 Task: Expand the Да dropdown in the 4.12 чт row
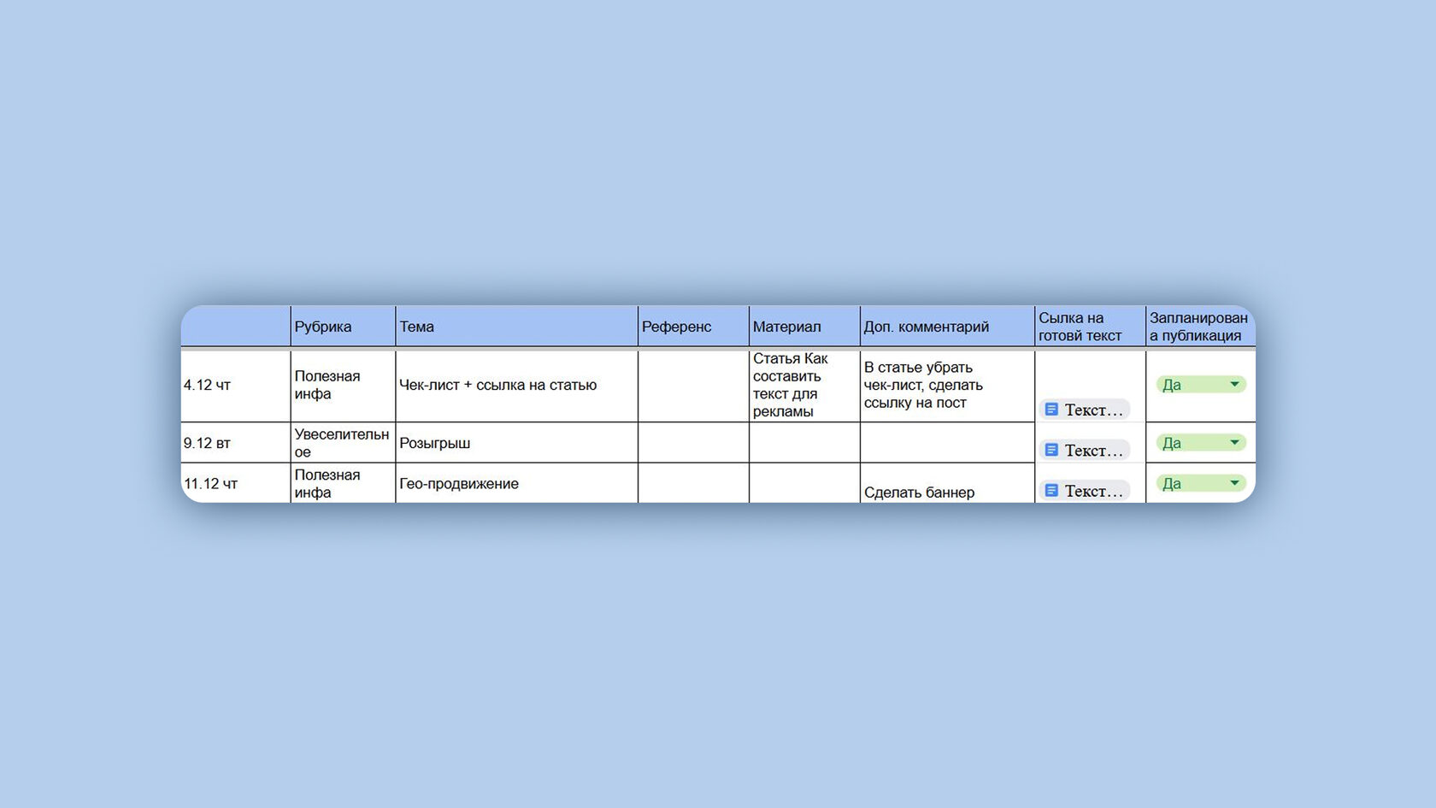coord(1201,385)
